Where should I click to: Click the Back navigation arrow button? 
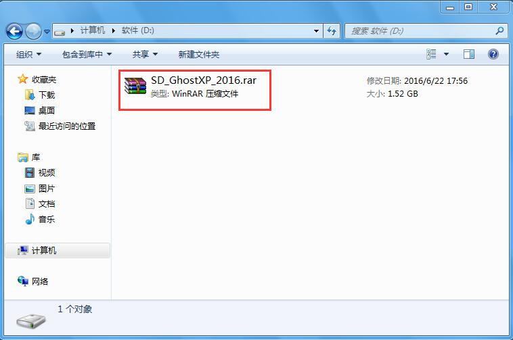click(x=14, y=32)
